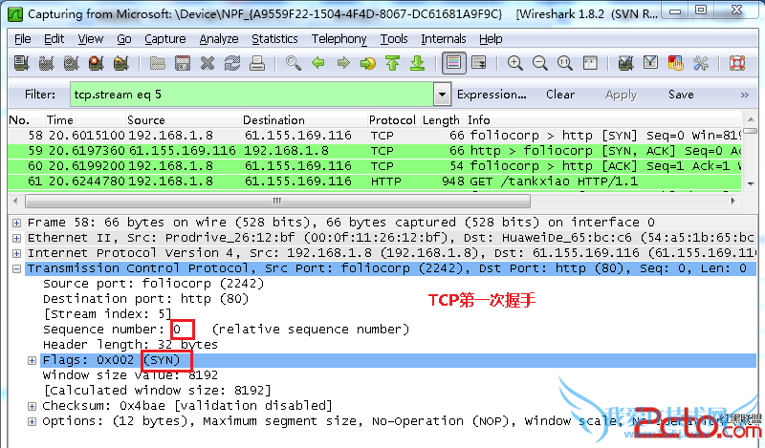Open the capture interfaces list icon
Image resolution: width=765 pixels, height=448 pixels.
(x=21, y=63)
